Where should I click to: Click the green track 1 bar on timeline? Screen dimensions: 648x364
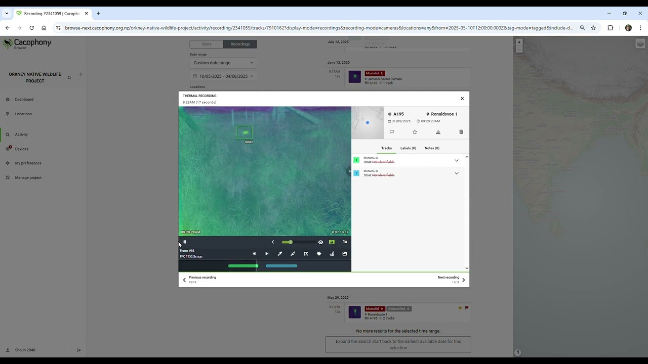click(x=243, y=266)
